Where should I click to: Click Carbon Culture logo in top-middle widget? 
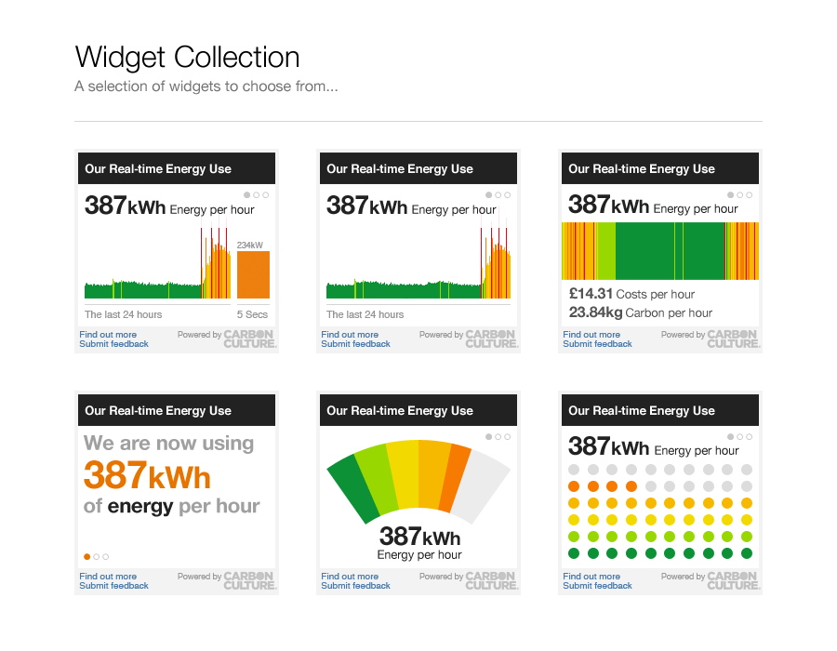pos(492,339)
